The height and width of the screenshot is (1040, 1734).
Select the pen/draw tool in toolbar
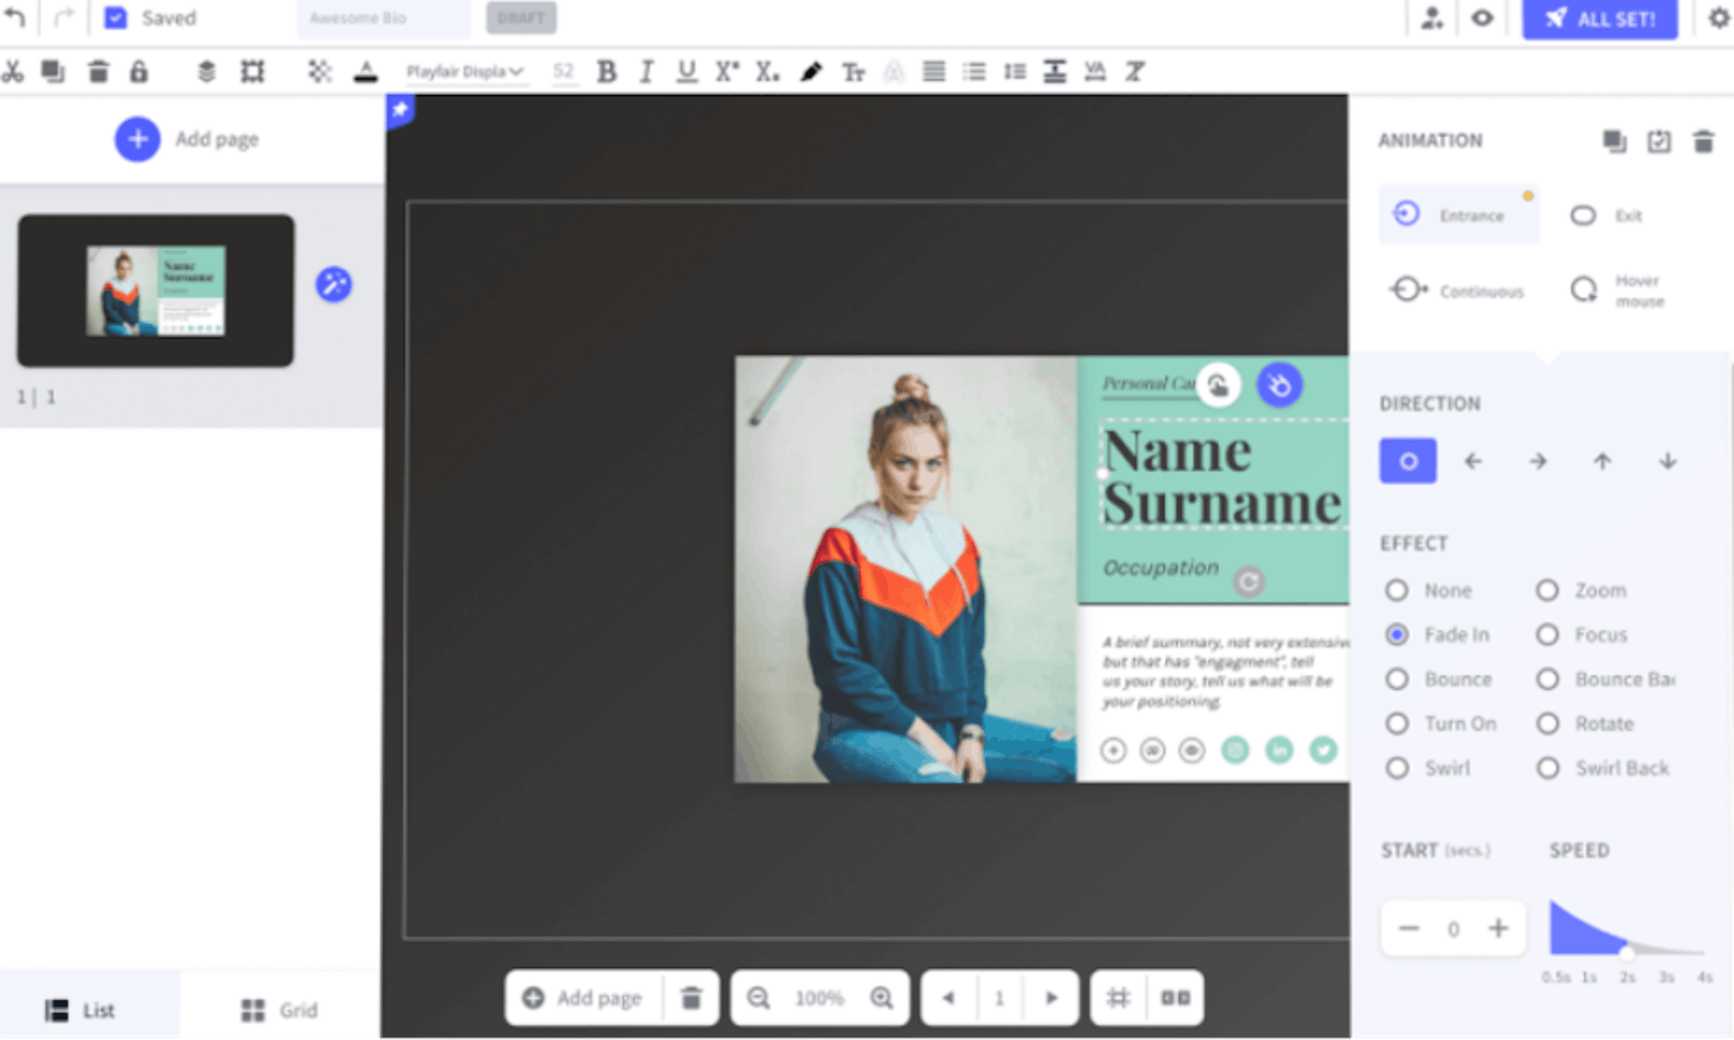pos(811,72)
